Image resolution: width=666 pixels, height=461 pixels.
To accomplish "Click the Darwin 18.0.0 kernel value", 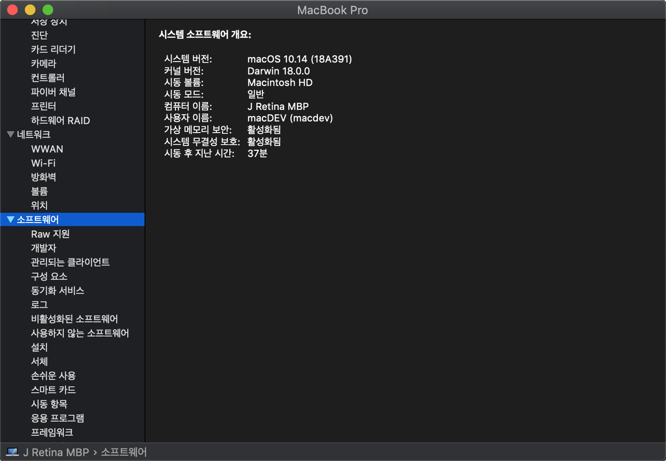I will pyautogui.click(x=279, y=71).
